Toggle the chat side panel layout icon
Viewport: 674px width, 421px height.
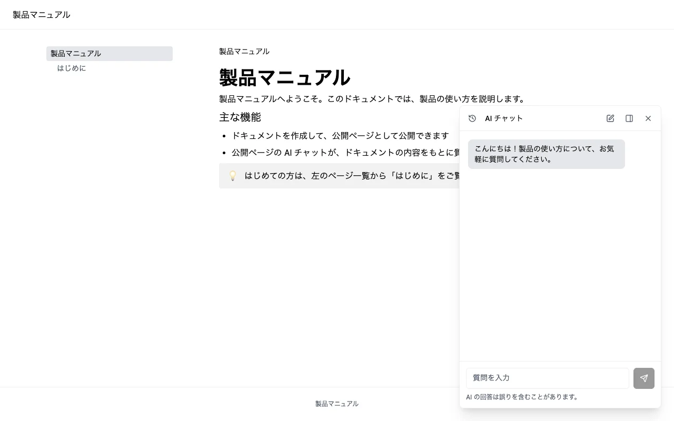click(x=629, y=118)
